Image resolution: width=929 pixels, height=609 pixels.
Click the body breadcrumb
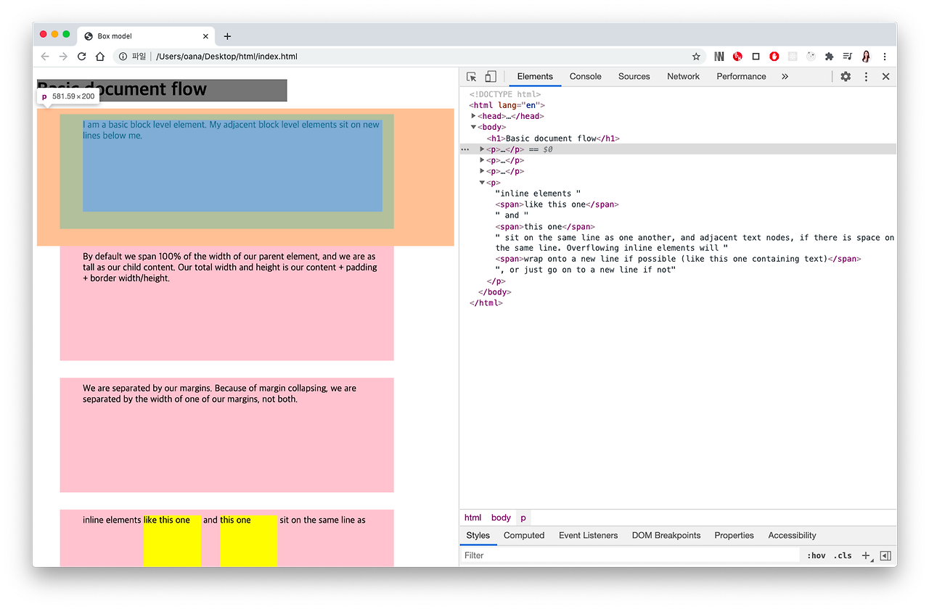[x=501, y=518]
